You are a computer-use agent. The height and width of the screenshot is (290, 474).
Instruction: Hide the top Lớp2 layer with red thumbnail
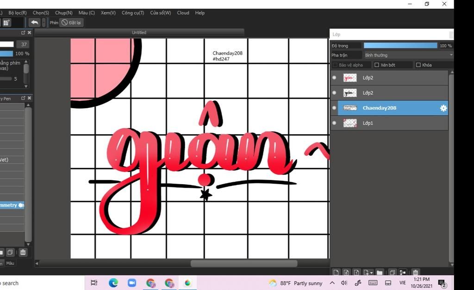[x=334, y=78]
